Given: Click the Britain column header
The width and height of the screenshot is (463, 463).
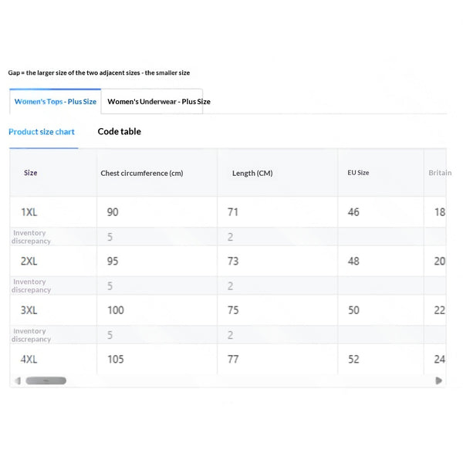Looking at the screenshot, I should coord(440,173).
